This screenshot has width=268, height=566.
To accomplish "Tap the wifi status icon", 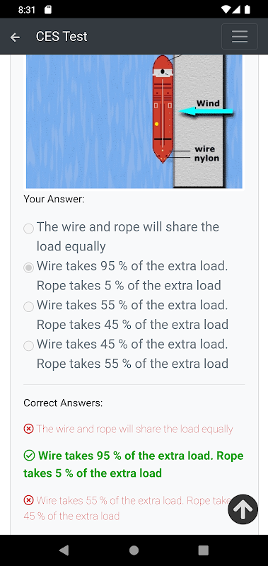I will (x=226, y=9).
